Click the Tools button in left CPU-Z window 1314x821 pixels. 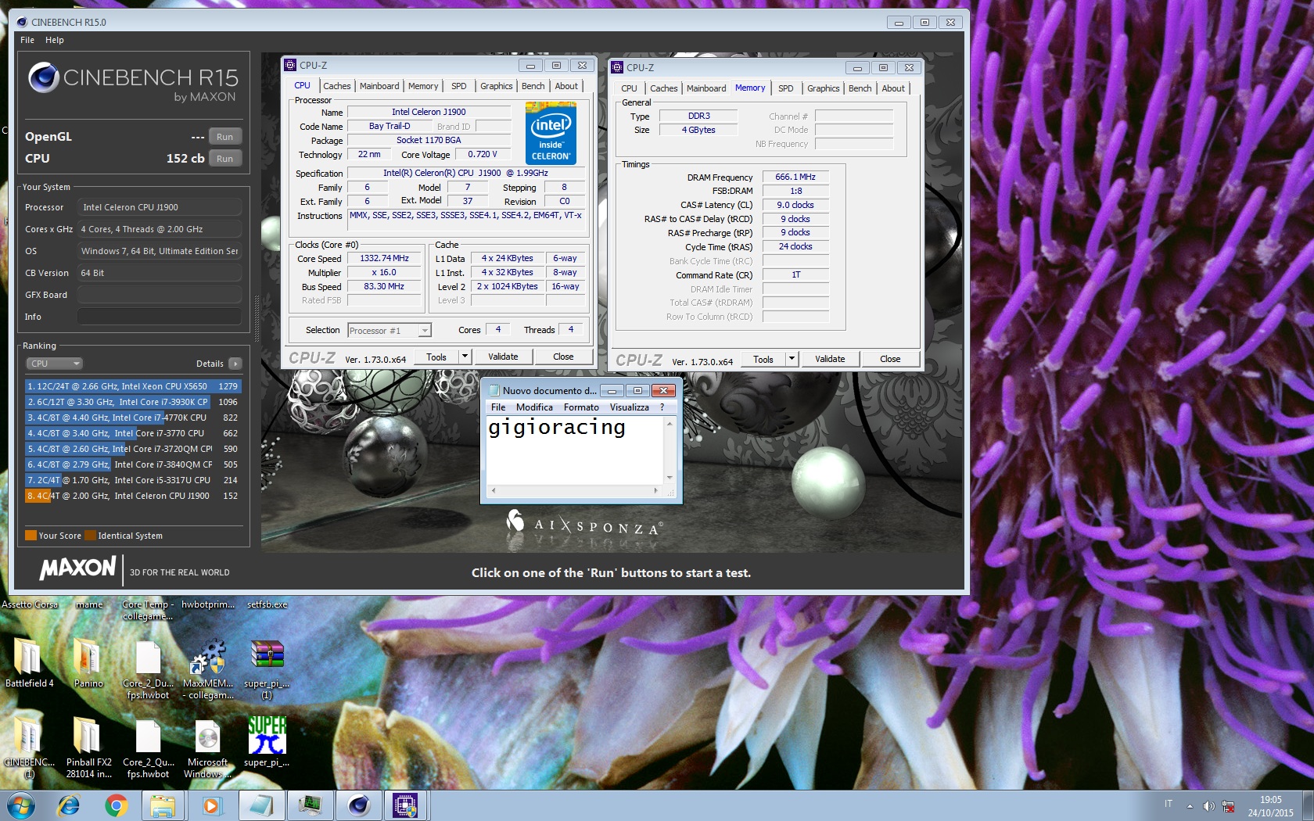(436, 357)
